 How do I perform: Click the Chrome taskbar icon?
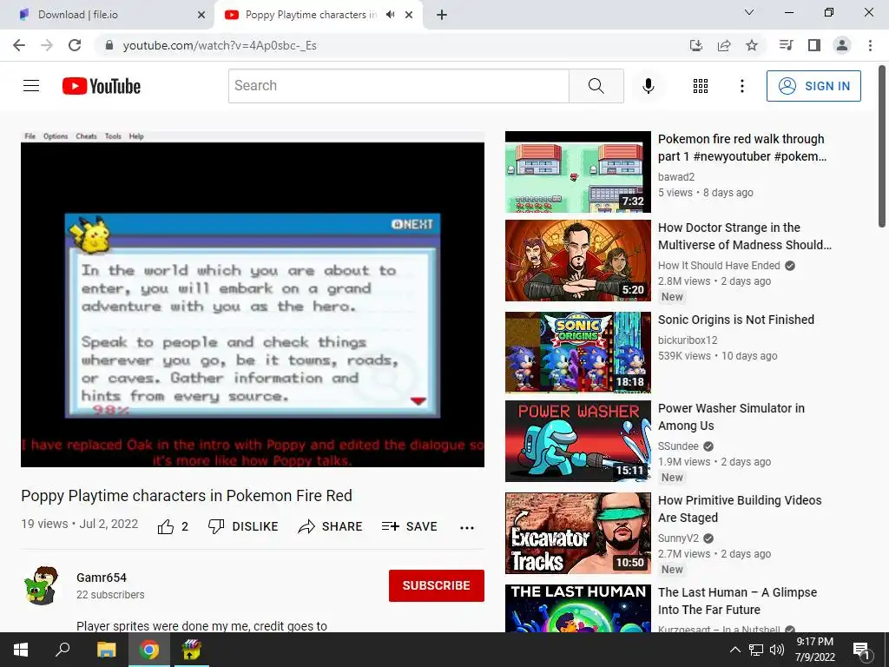[149, 650]
